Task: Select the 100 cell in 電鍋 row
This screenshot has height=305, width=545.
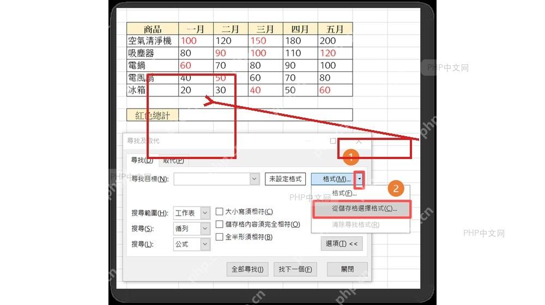Action: click(x=335, y=65)
